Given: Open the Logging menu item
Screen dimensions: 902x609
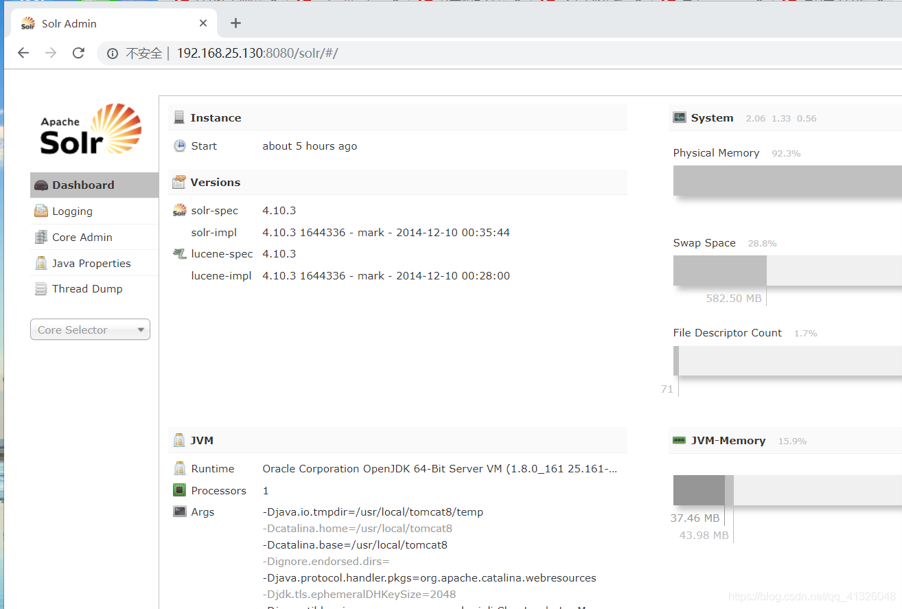Looking at the screenshot, I should 95,211.
